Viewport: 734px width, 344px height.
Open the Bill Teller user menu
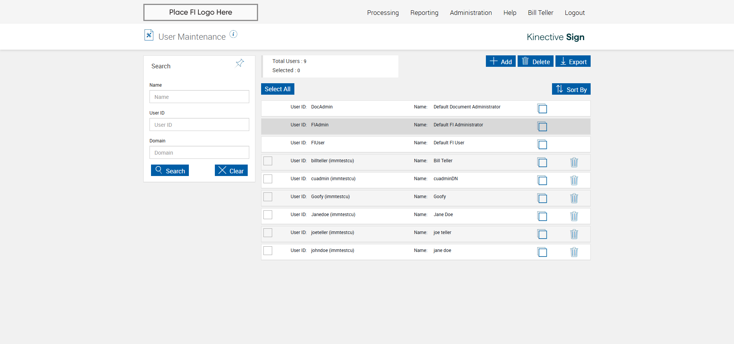tap(541, 13)
